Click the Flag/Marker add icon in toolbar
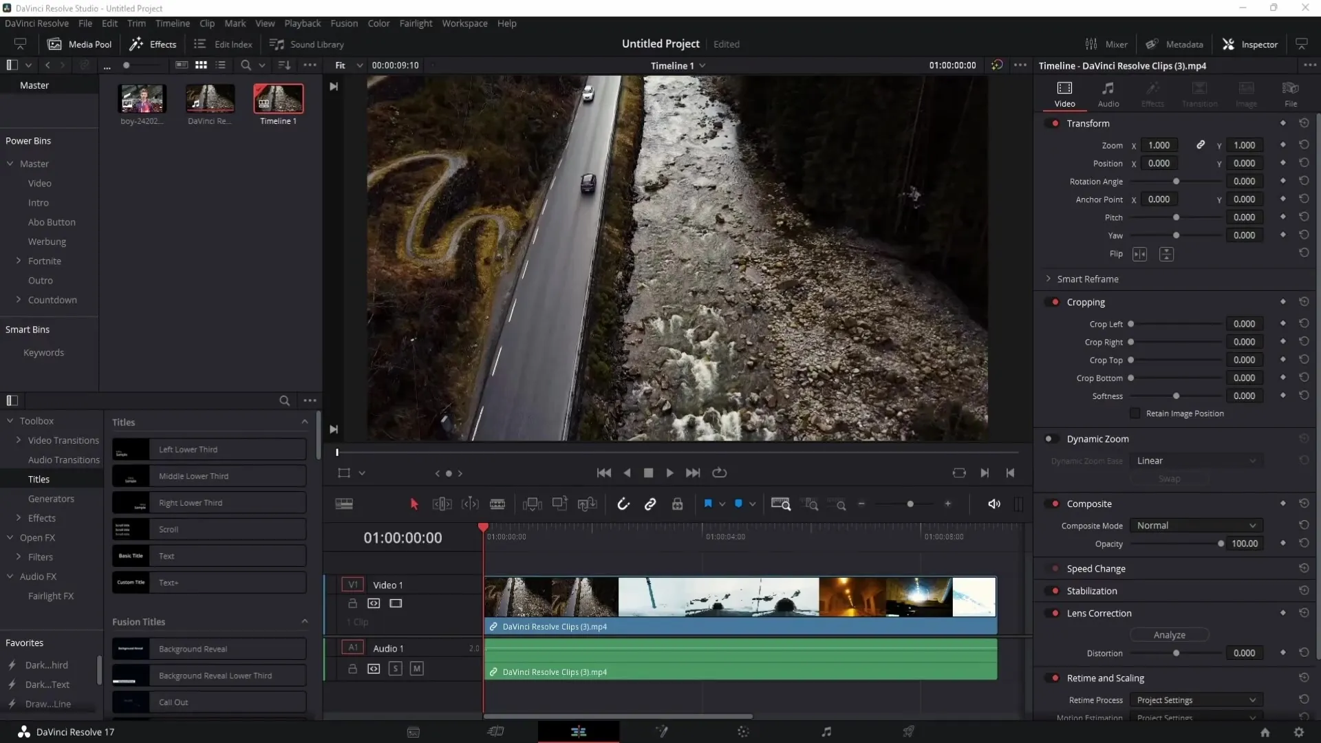1321x743 pixels. pyautogui.click(x=709, y=504)
